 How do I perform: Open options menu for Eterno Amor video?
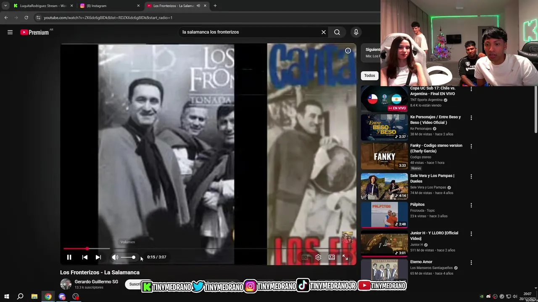[471, 263]
